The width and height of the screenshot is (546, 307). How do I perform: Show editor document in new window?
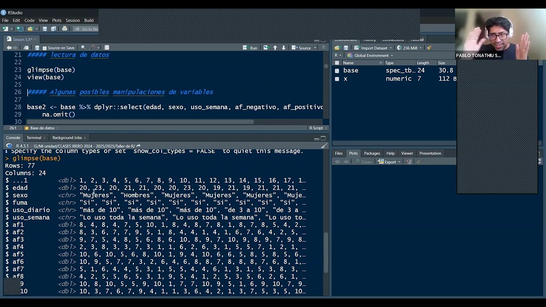pos(26,48)
